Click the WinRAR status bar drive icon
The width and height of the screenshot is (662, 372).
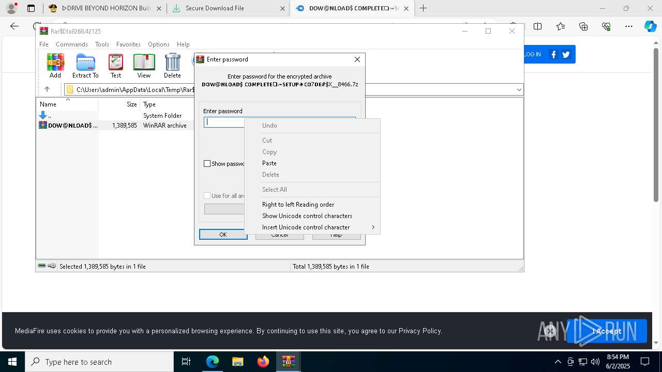click(x=42, y=266)
